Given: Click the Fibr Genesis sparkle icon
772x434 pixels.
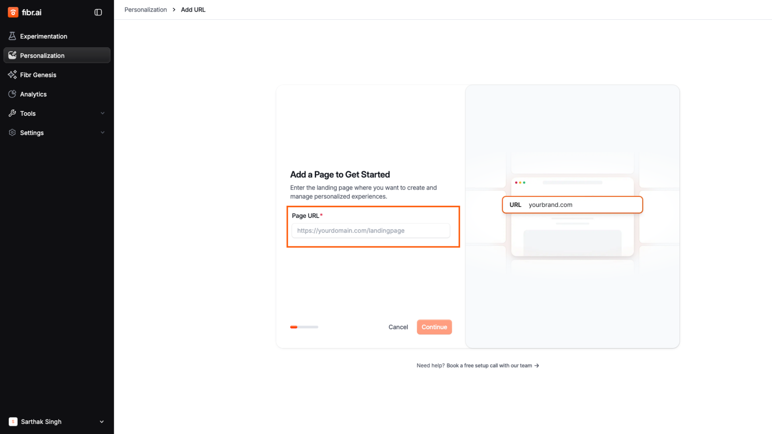Looking at the screenshot, I should [12, 75].
